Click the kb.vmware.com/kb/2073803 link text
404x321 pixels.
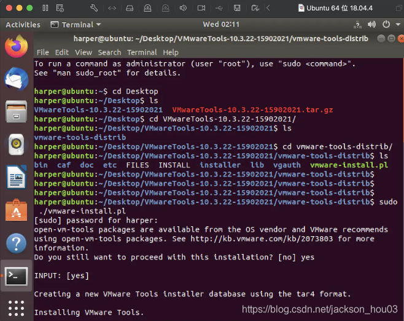pos(262,239)
